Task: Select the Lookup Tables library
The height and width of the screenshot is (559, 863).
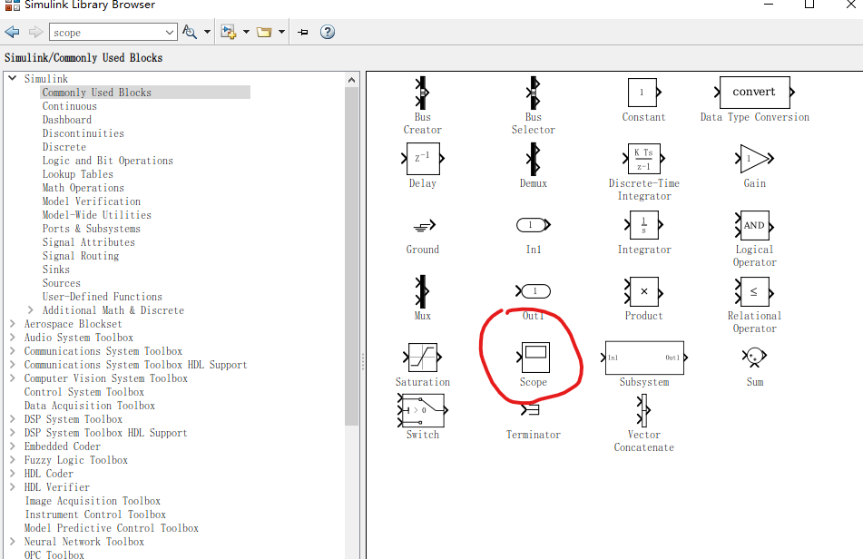Action: click(78, 174)
